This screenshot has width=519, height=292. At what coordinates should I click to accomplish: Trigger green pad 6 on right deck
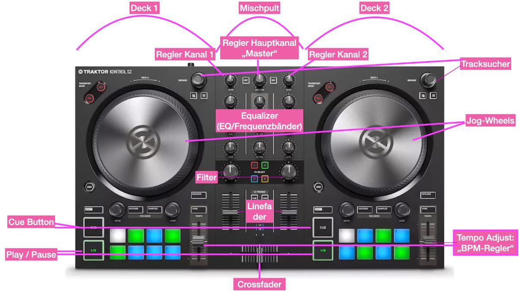365,252
